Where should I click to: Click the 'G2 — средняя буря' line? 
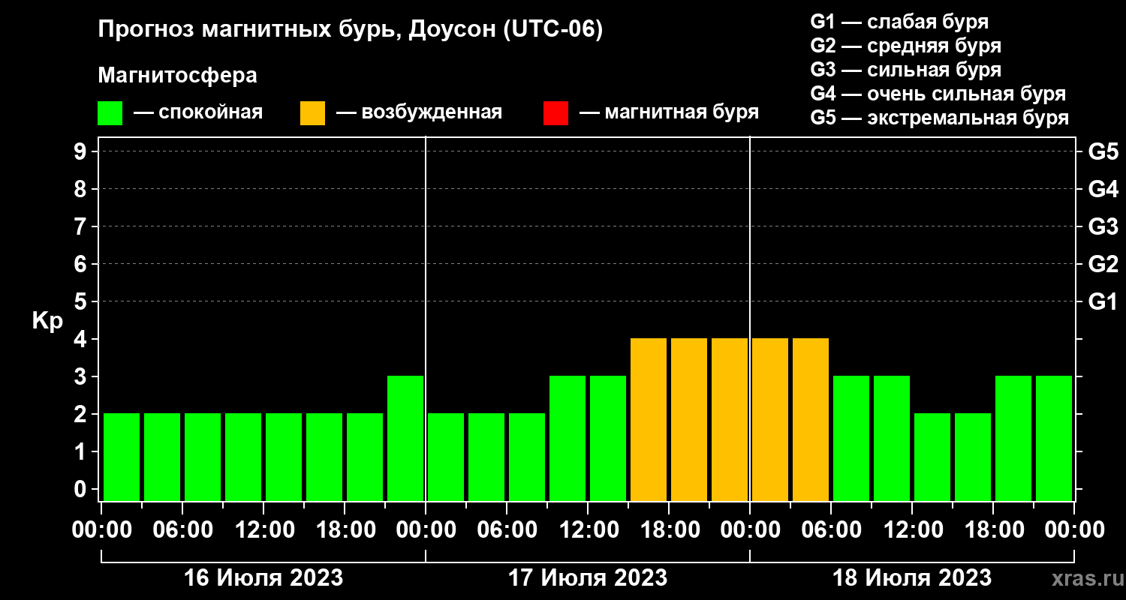905,45
